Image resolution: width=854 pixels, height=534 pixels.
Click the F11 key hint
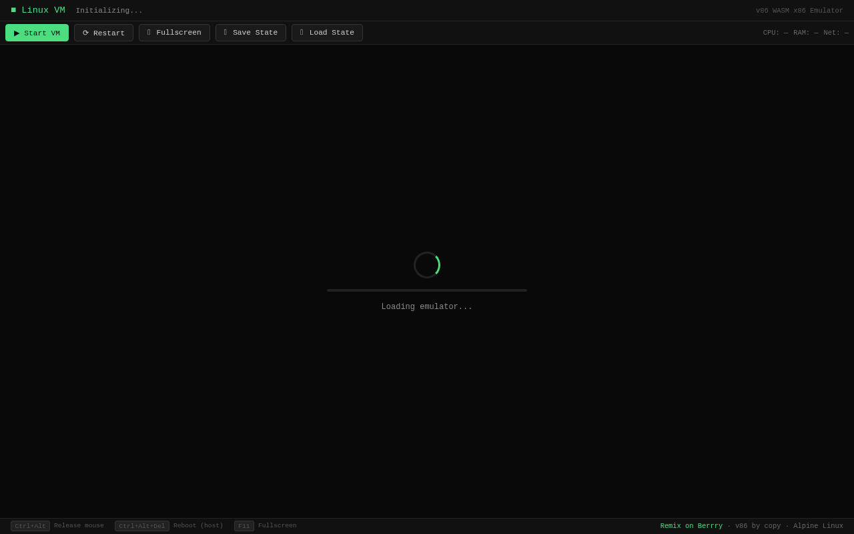pyautogui.click(x=244, y=526)
